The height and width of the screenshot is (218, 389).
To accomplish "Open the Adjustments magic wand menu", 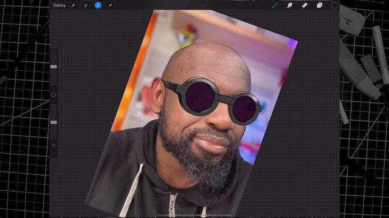I will (x=86, y=5).
